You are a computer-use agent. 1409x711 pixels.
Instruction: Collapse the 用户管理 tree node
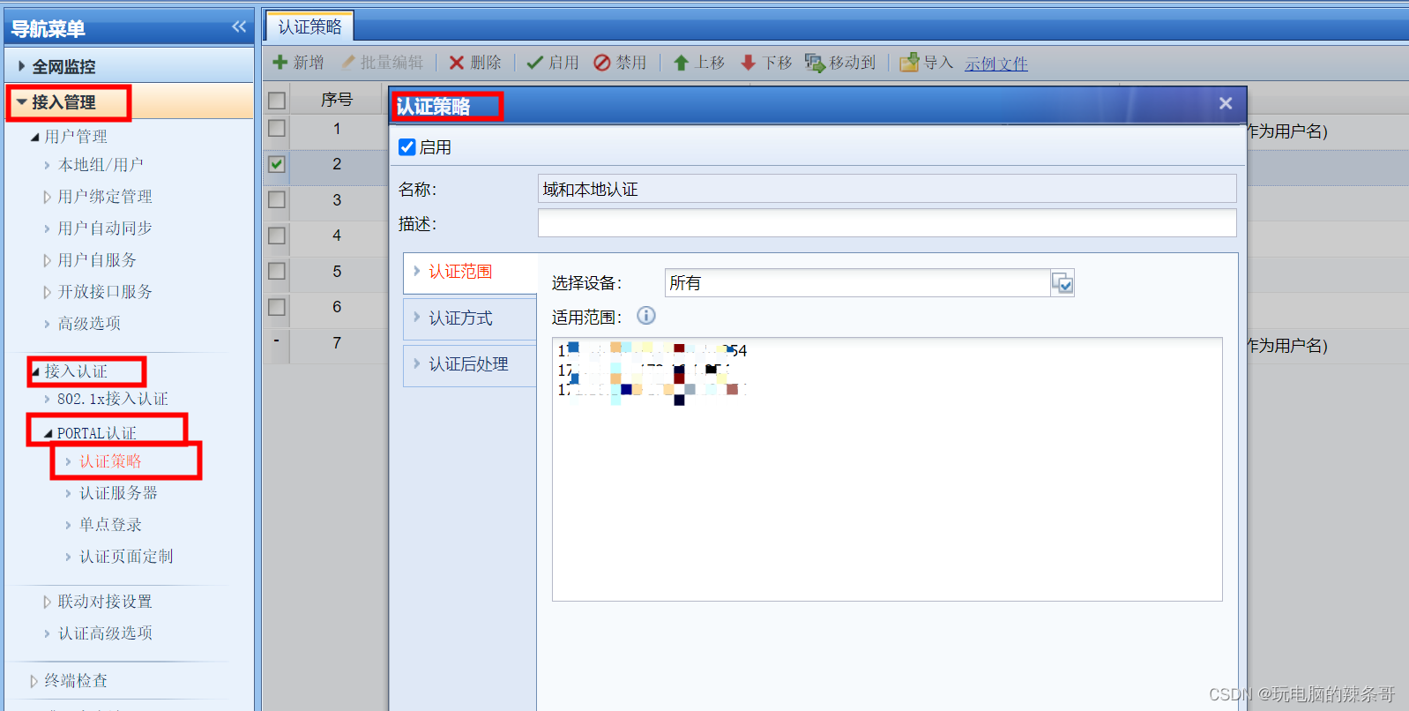35,137
